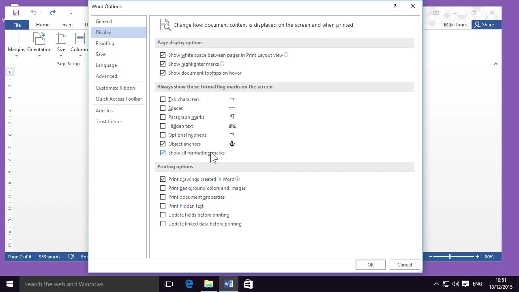Select Display category in Word Options

point(119,32)
